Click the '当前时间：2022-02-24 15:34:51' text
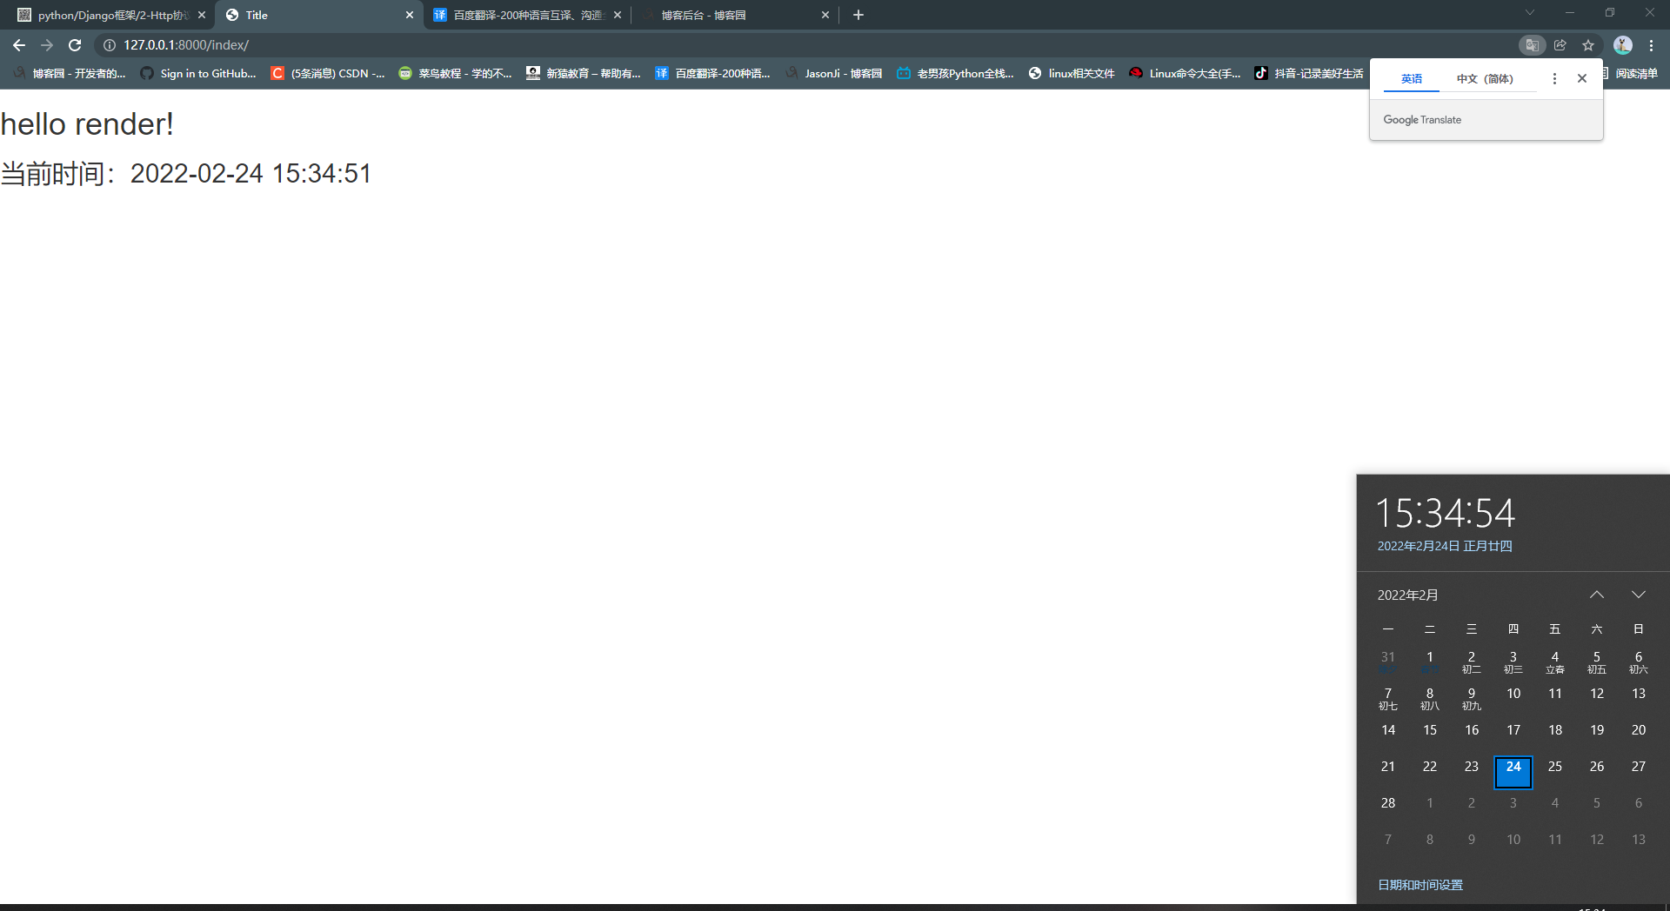Image resolution: width=1670 pixels, height=911 pixels. pos(186,174)
